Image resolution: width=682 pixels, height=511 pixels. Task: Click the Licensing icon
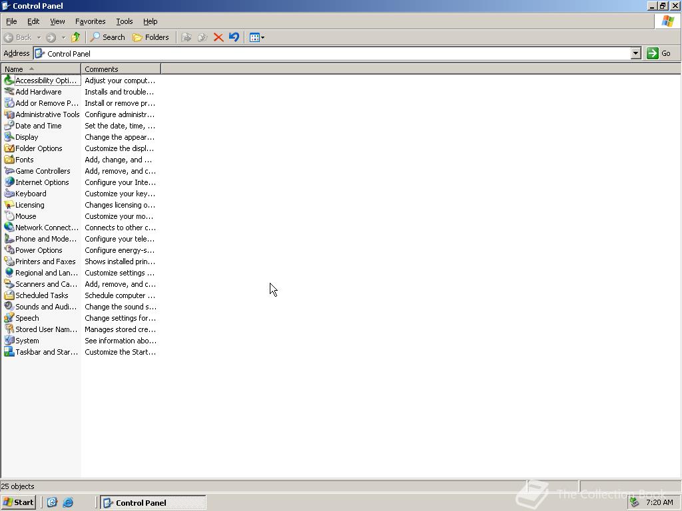[9, 205]
